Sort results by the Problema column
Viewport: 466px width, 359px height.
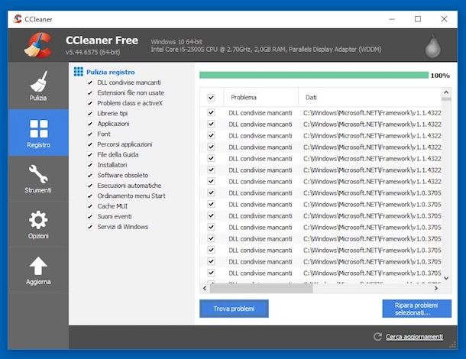click(x=261, y=97)
